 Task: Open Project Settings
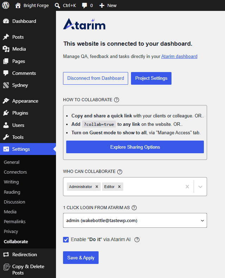(151, 78)
